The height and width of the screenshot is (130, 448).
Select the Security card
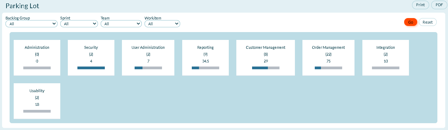pyautogui.click(x=91, y=58)
